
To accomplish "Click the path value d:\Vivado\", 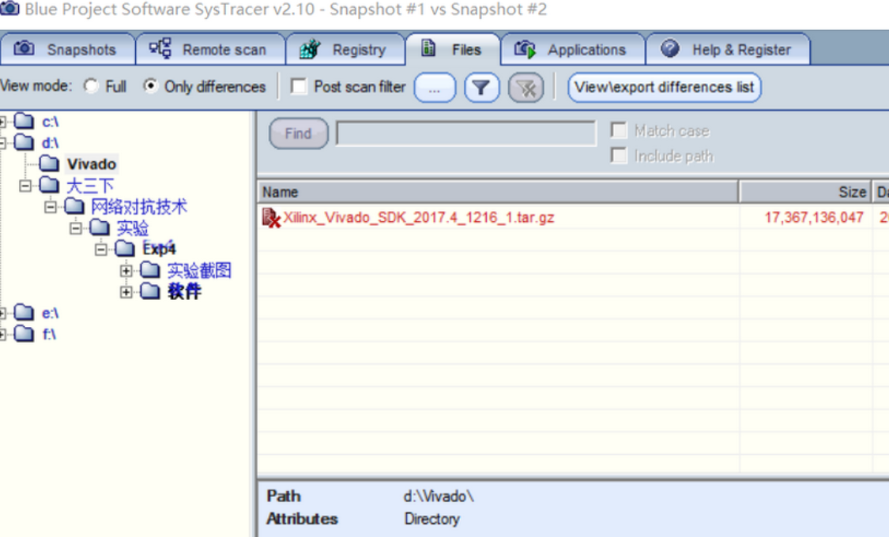I will click(x=439, y=497).
